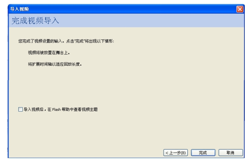251x162 pixels.
Task: Click the 导入视频后，在 Flash 帮助中查看视频主题 label
Action: [x=60, y=109]
